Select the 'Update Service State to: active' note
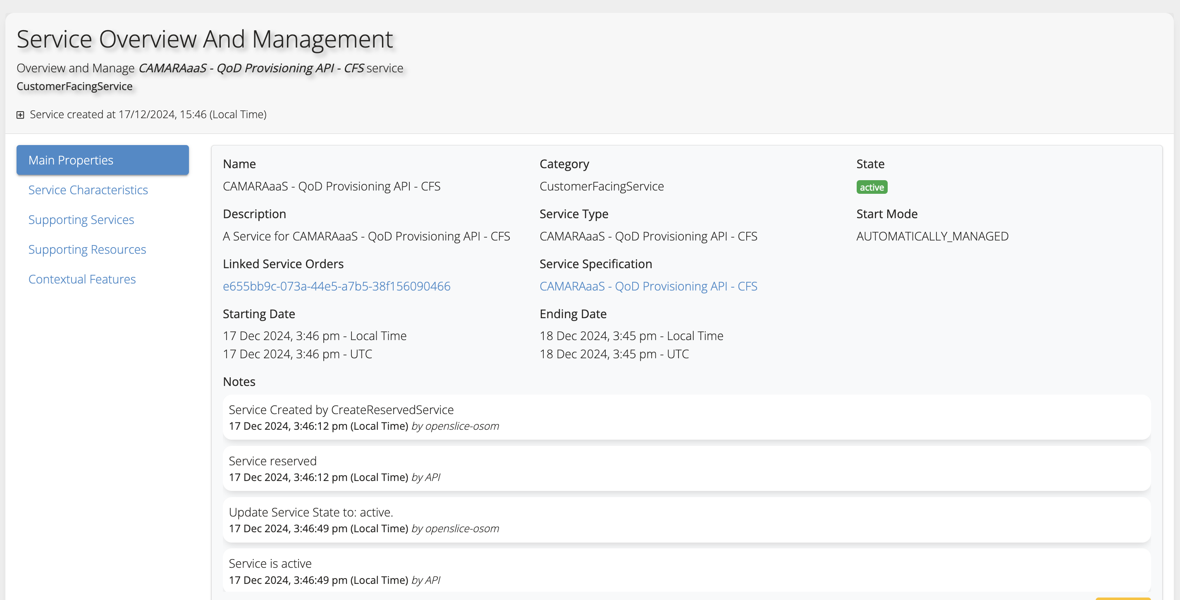This screenshot has height=600, width=1180. pyautogui.click(x=686, y=519)
